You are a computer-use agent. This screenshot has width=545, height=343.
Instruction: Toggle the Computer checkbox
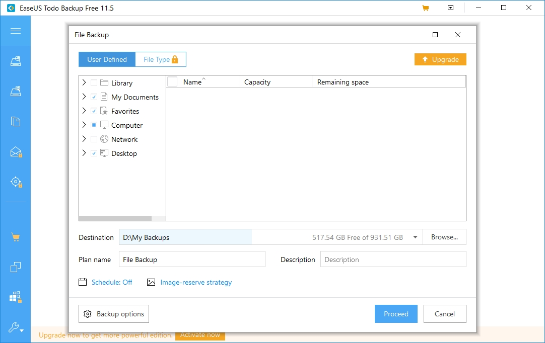coord(94,125)
